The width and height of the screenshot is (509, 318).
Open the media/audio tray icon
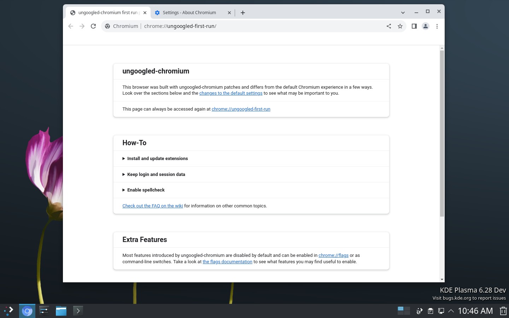420,311
